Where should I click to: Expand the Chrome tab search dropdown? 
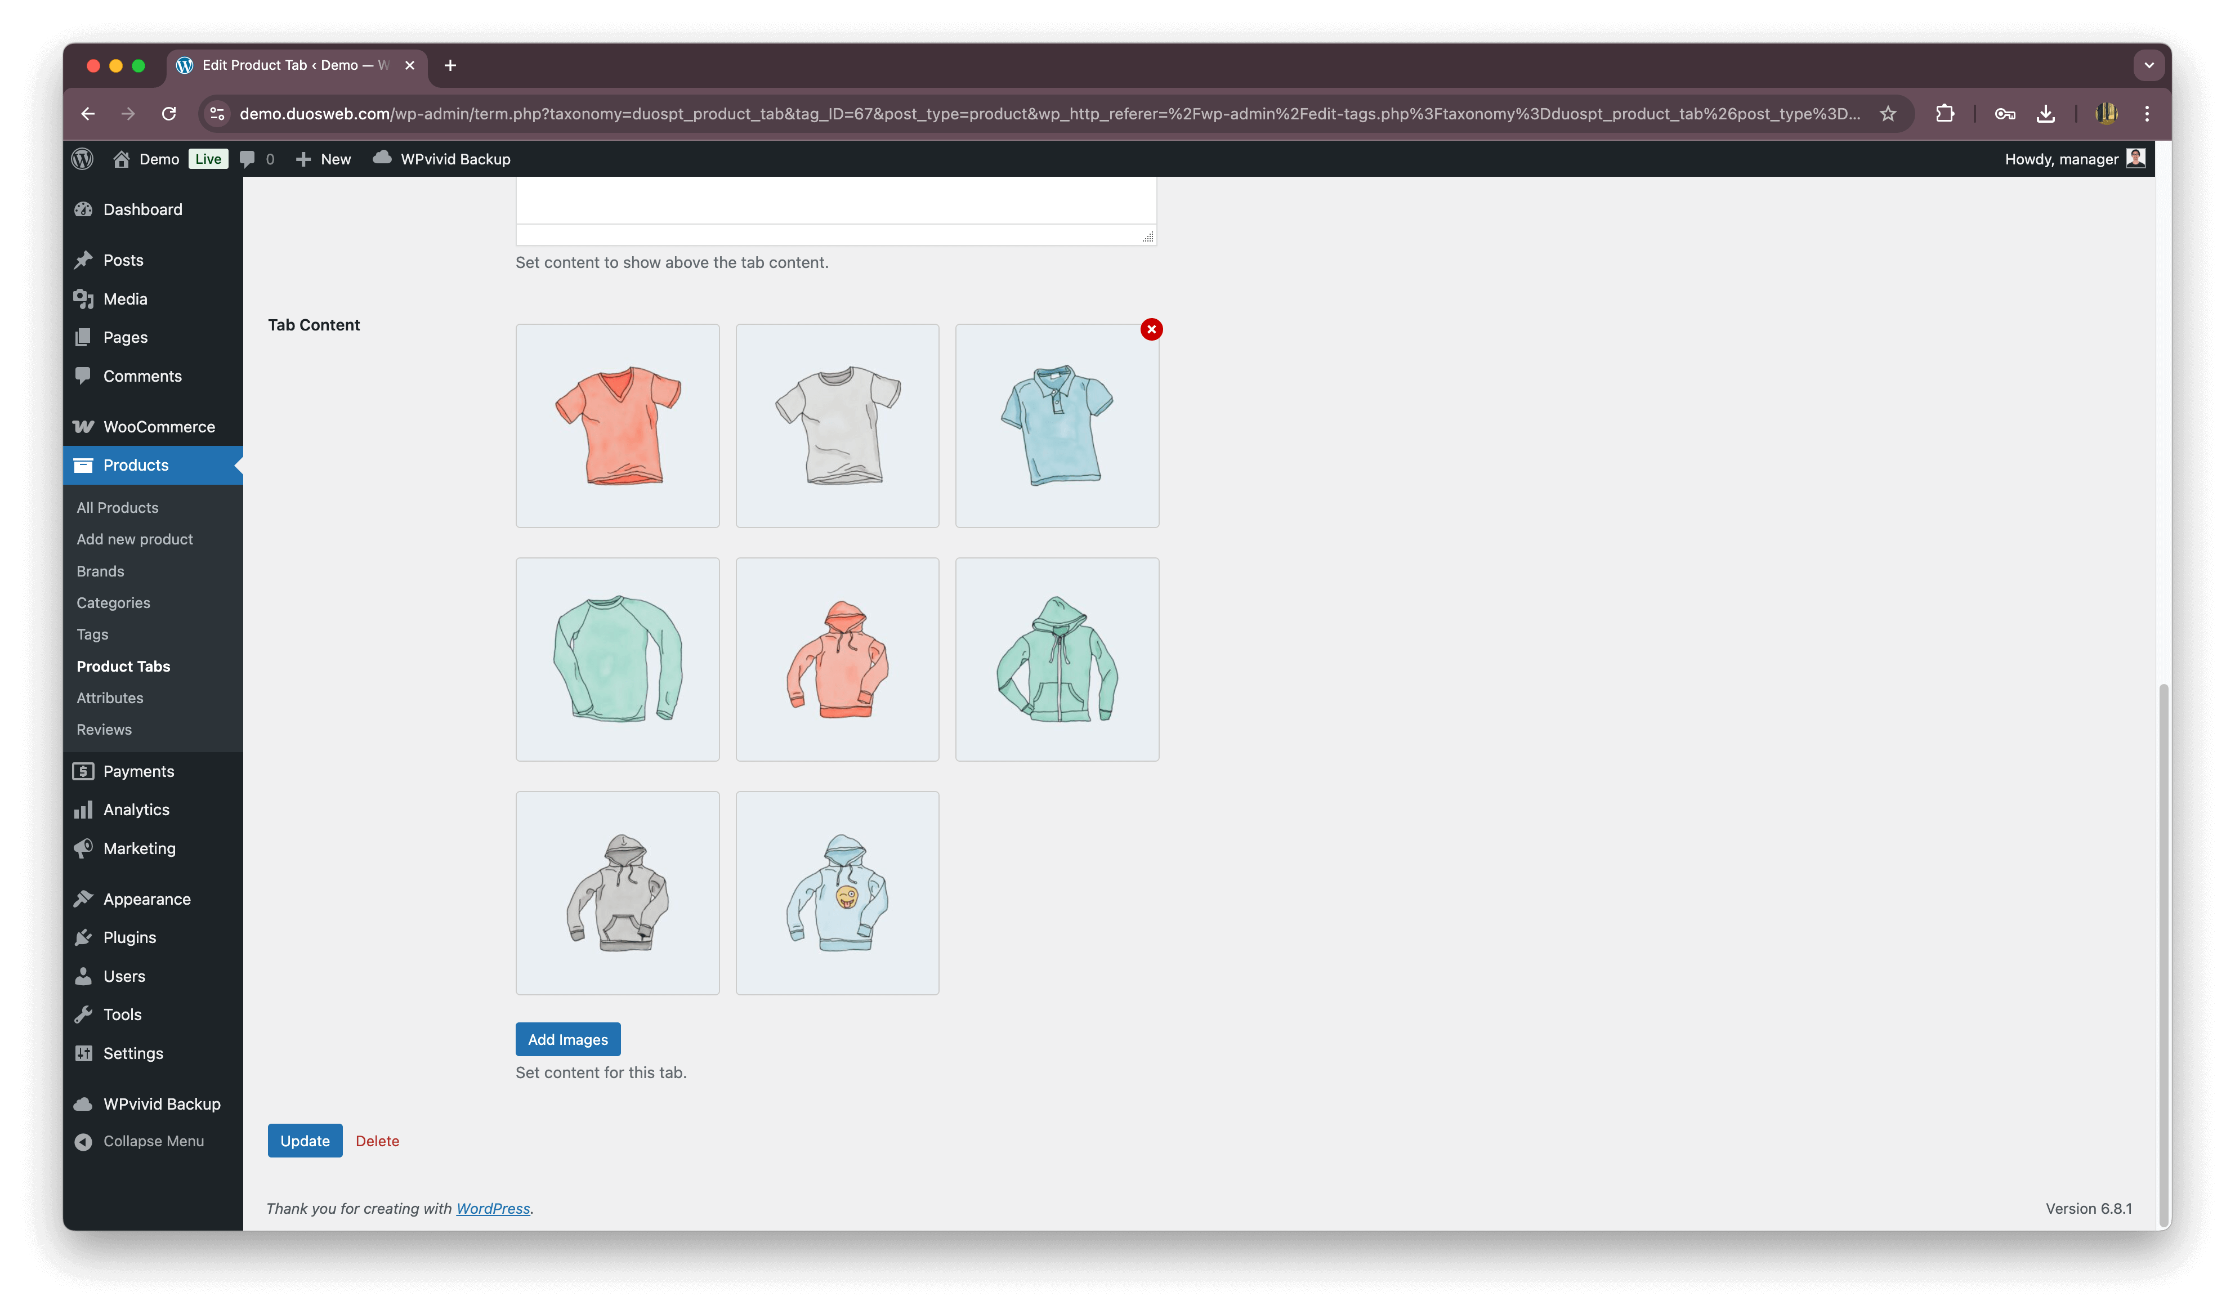pos(2148,65)
